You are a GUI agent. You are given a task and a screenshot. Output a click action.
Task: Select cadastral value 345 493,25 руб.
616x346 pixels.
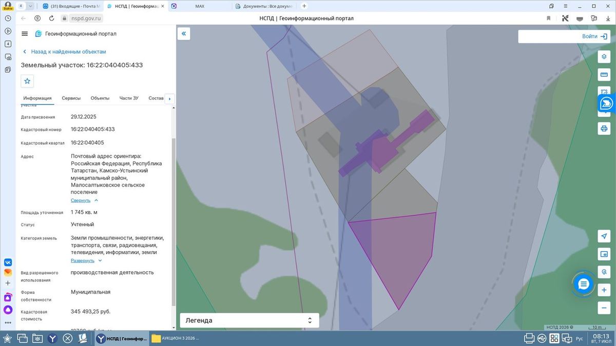90,312
